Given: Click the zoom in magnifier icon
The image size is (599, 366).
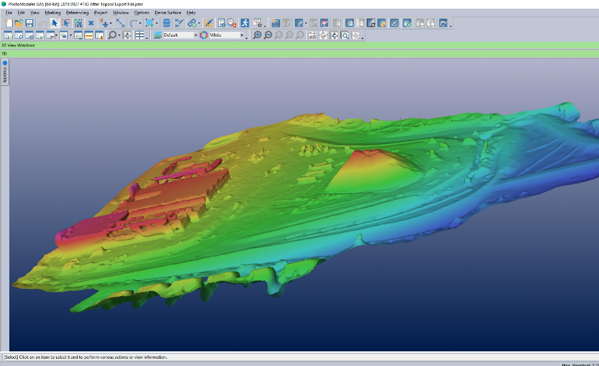Looking at the screenshot, I should coord(258,35).
